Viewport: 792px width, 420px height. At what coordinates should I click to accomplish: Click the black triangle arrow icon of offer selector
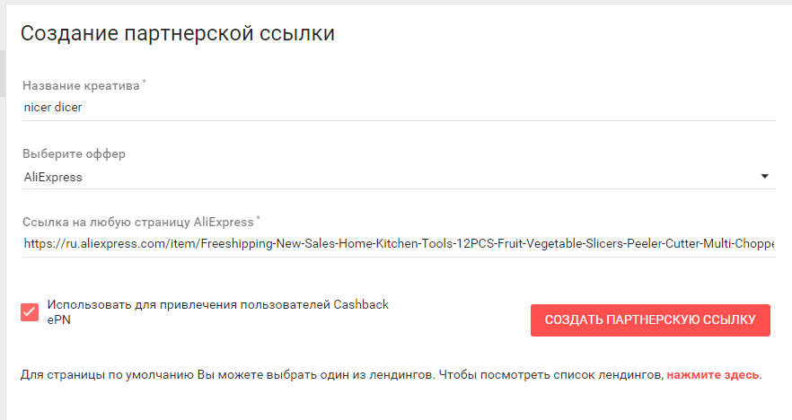[765, 176]
